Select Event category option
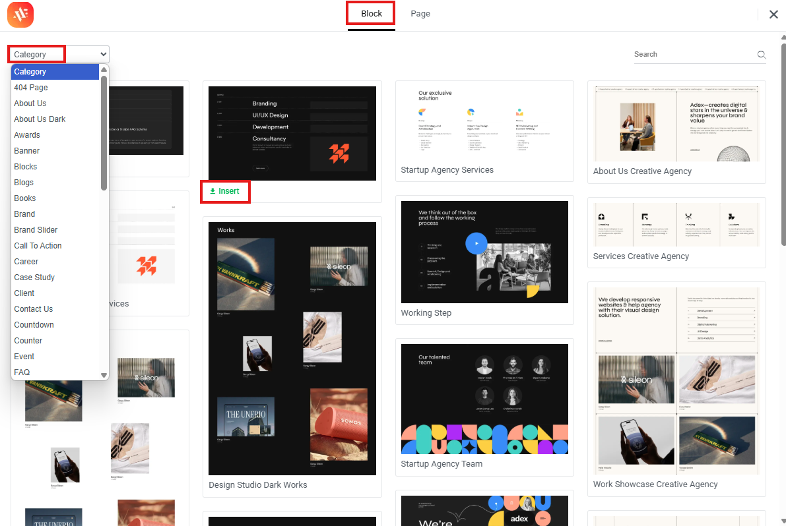The height and width of the screenshot is (526, 786). (x=55, y=357)
